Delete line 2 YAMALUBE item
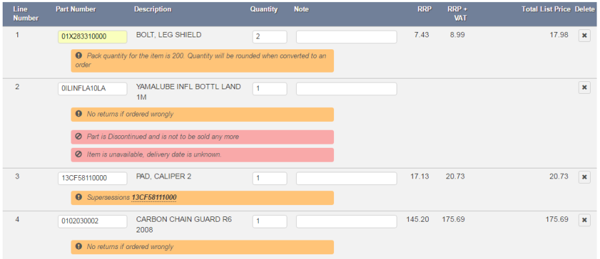This screenshot has width=600, height=259. point(584,87)
